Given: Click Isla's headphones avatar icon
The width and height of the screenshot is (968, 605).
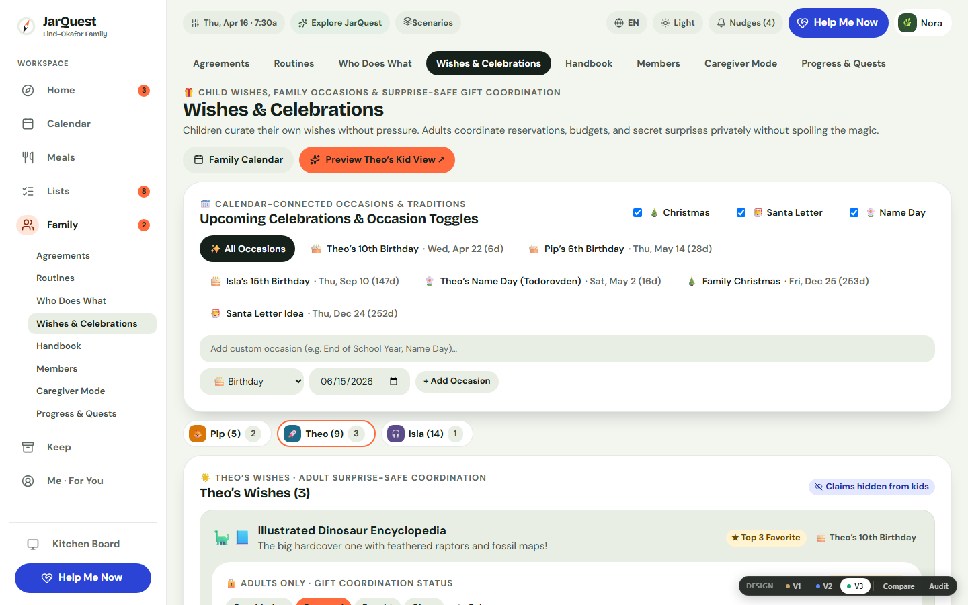Looking at the screenshot, I should point(396,434).
